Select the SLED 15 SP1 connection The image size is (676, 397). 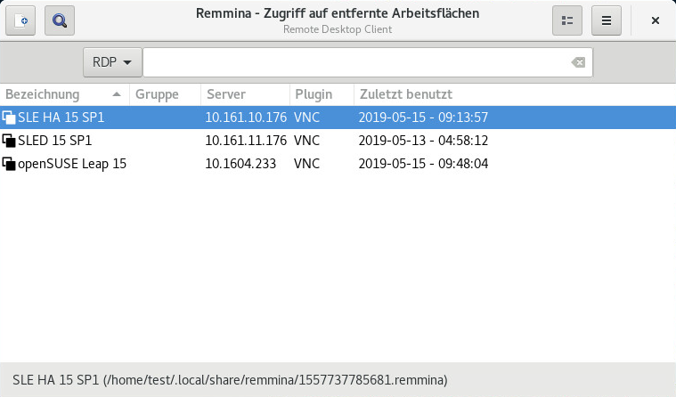pos(55,141)
